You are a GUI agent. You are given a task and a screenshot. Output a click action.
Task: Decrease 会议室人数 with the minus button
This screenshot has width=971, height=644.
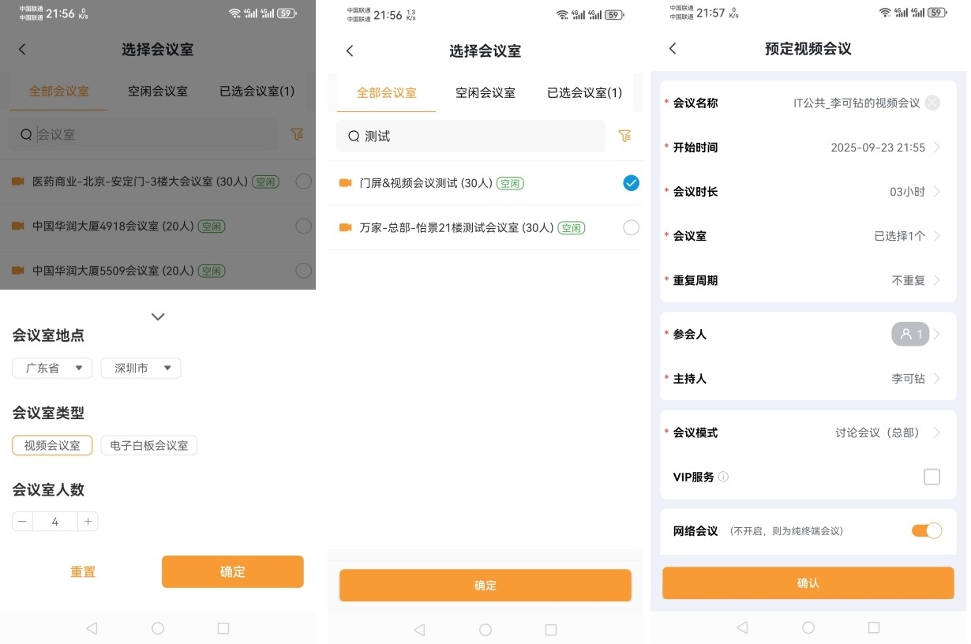pos(23,522)
